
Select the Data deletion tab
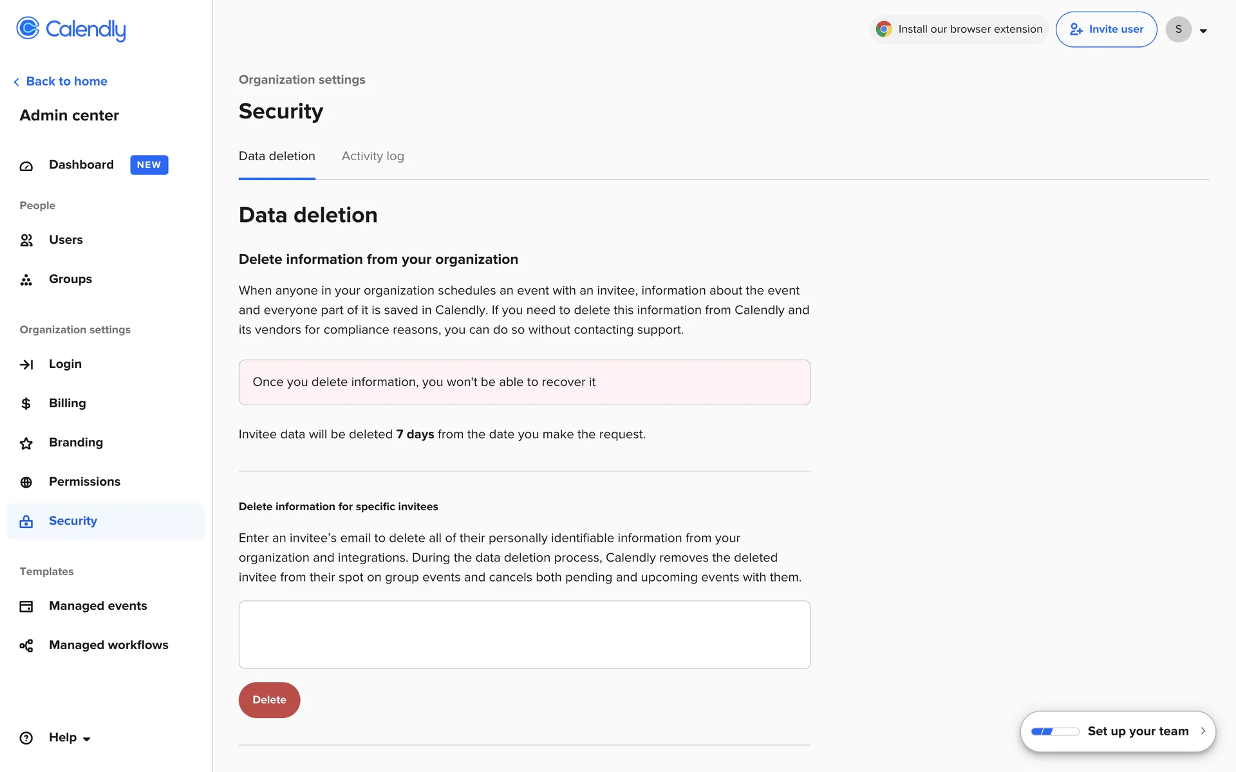tap(277, 156)
